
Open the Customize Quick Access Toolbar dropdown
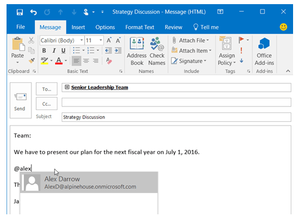[x=102, y=12]
